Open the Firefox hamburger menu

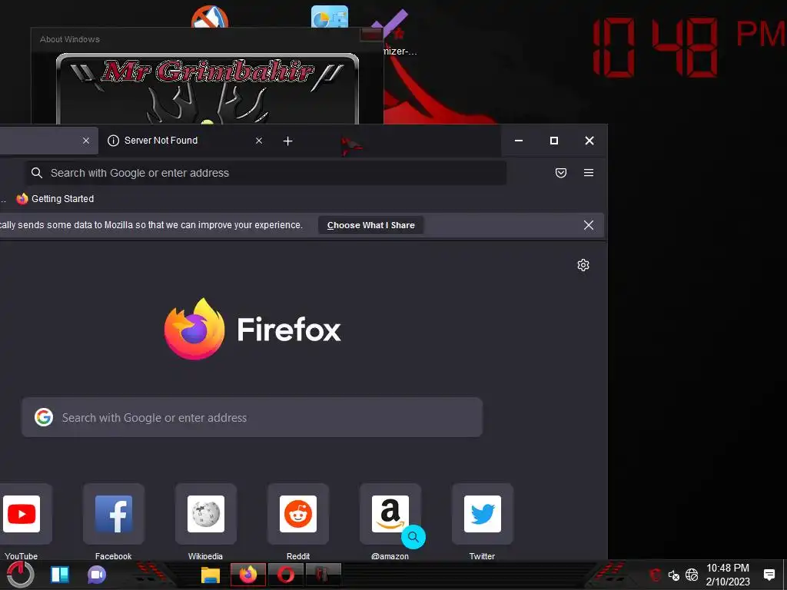[x=589, y=173]
